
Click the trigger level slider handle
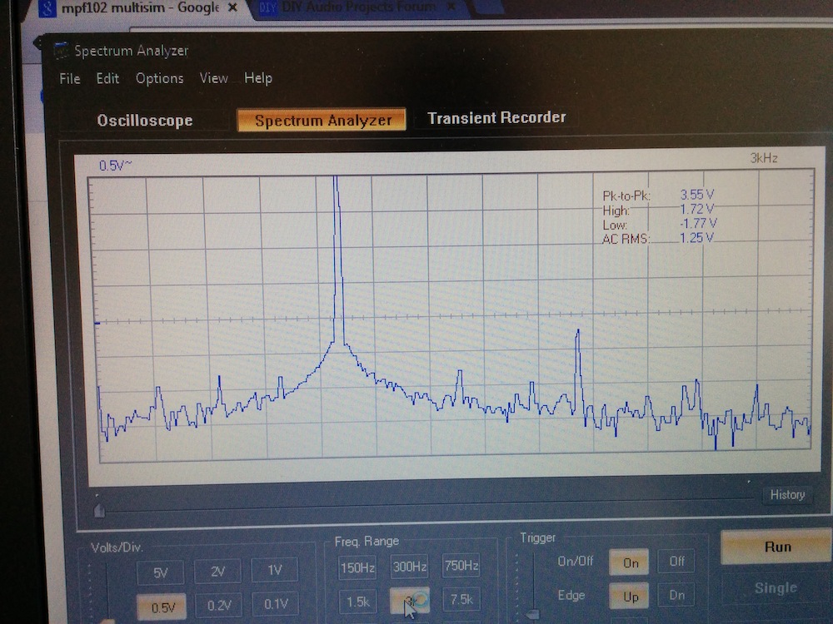tap(533, 614)
